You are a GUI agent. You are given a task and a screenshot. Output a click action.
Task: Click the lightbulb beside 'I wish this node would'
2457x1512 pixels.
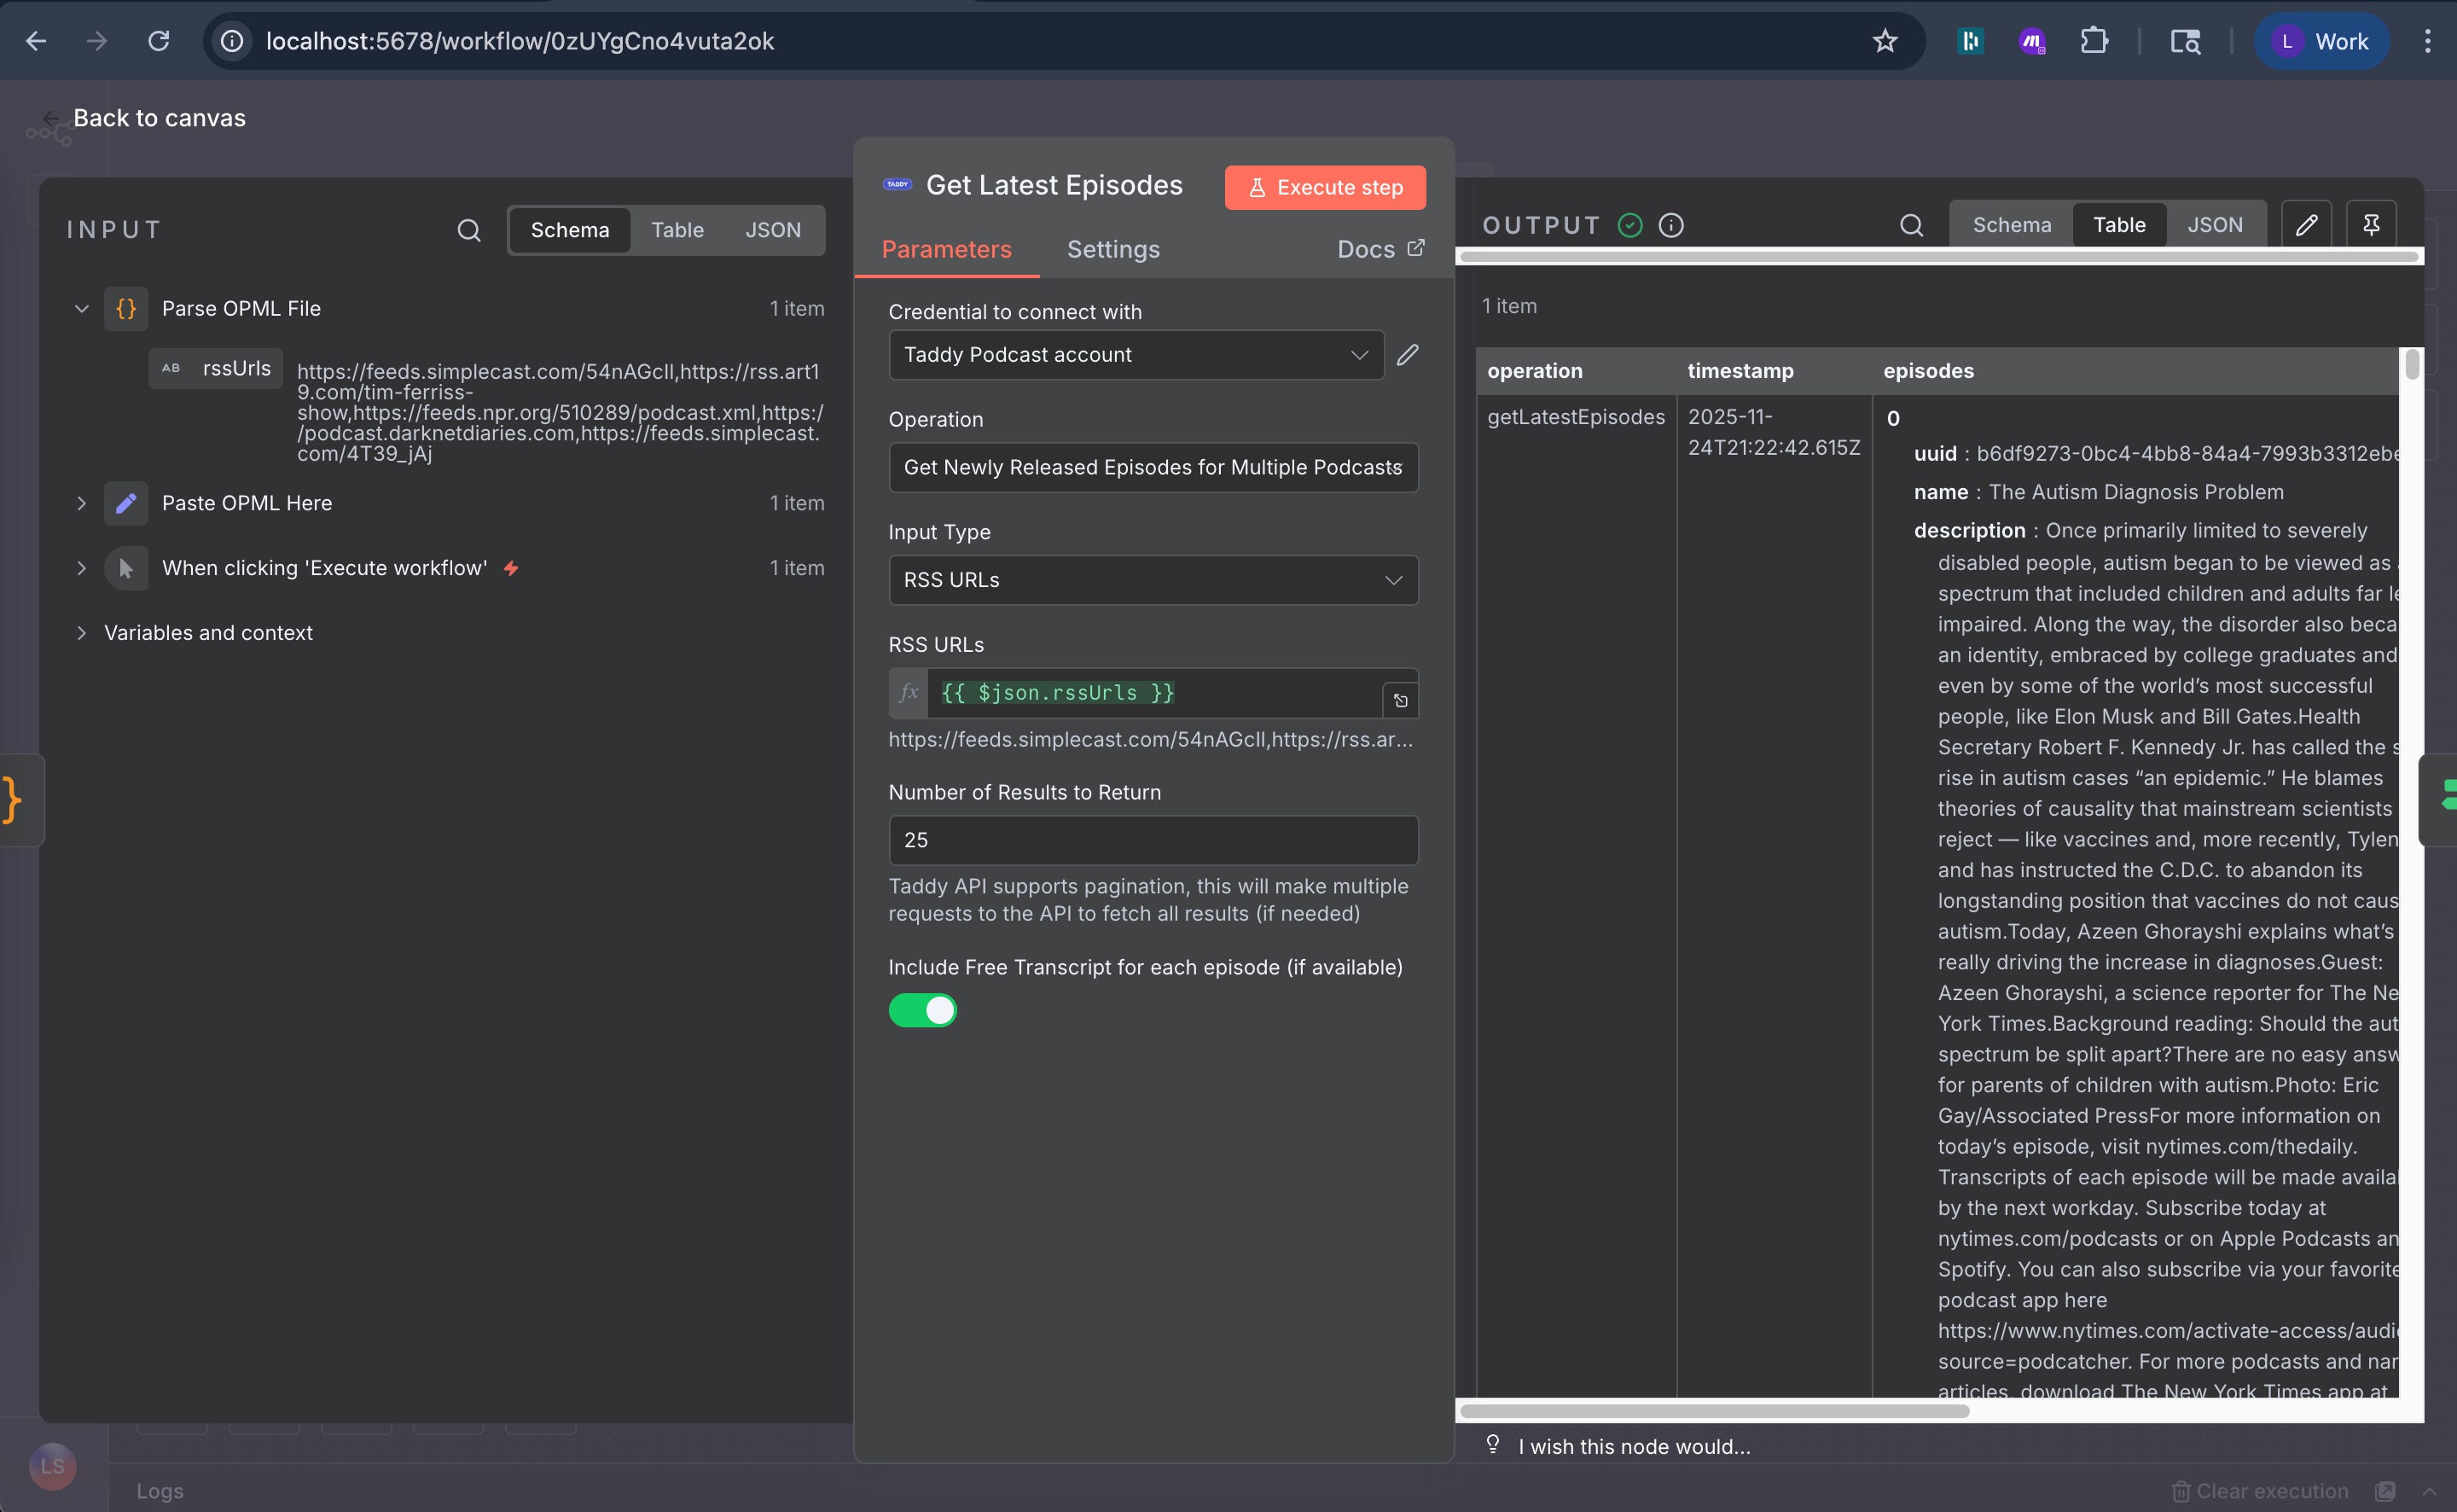coord(1492,1444)
